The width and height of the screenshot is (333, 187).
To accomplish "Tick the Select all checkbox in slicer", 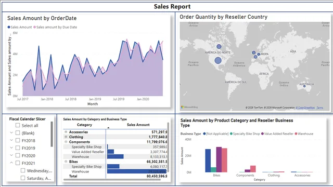I will [x=18, y=125].
